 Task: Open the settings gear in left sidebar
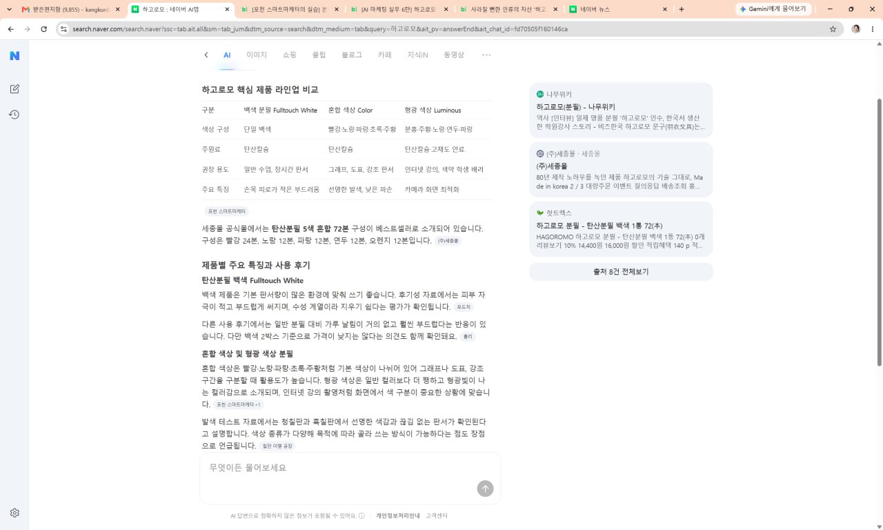click(14, 513)
